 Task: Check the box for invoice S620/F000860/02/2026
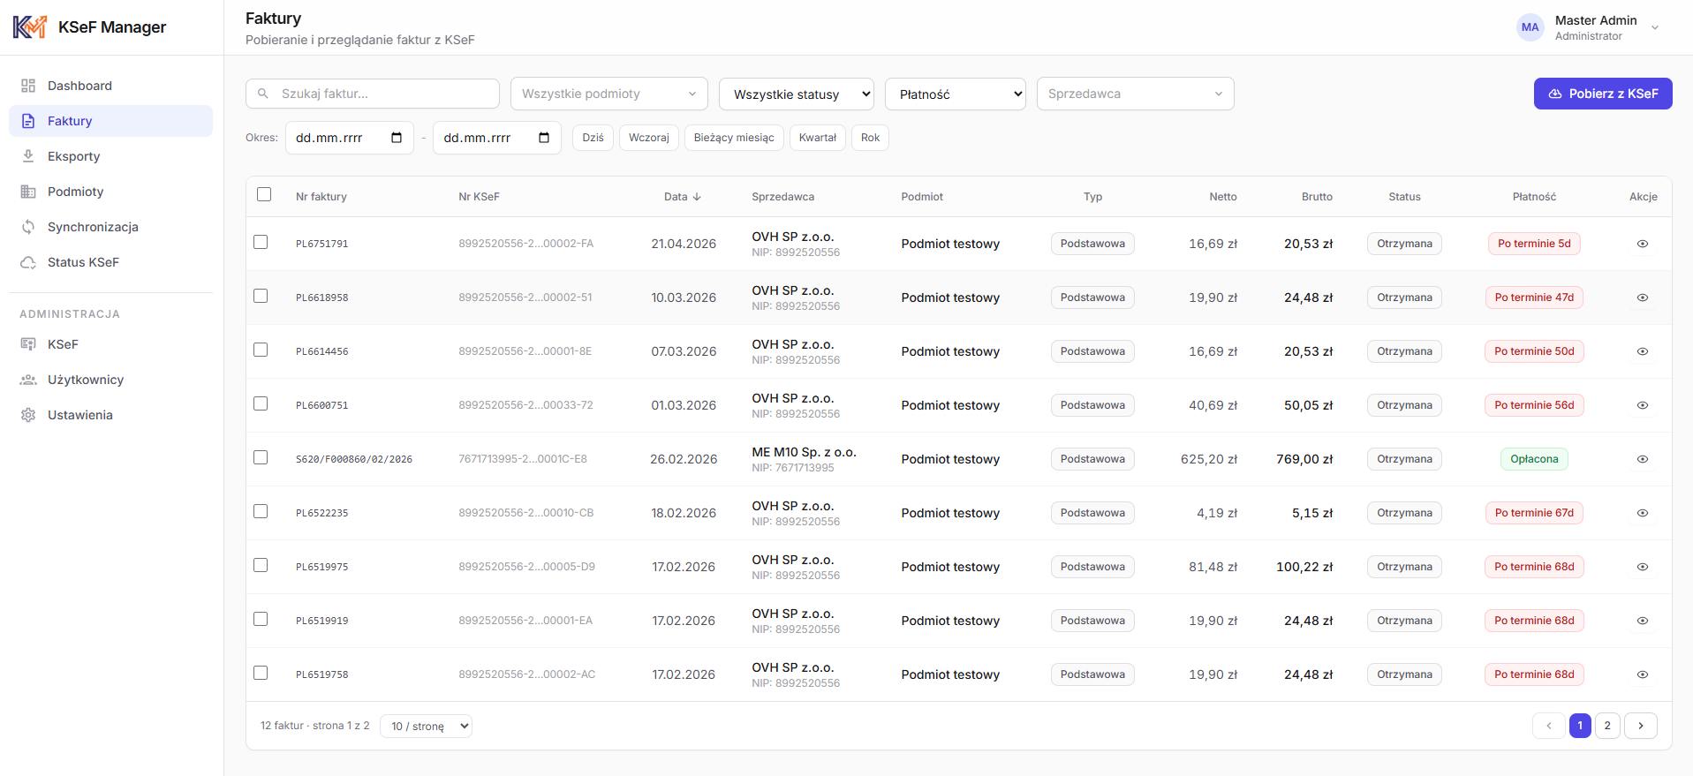(x=261, y=457)
